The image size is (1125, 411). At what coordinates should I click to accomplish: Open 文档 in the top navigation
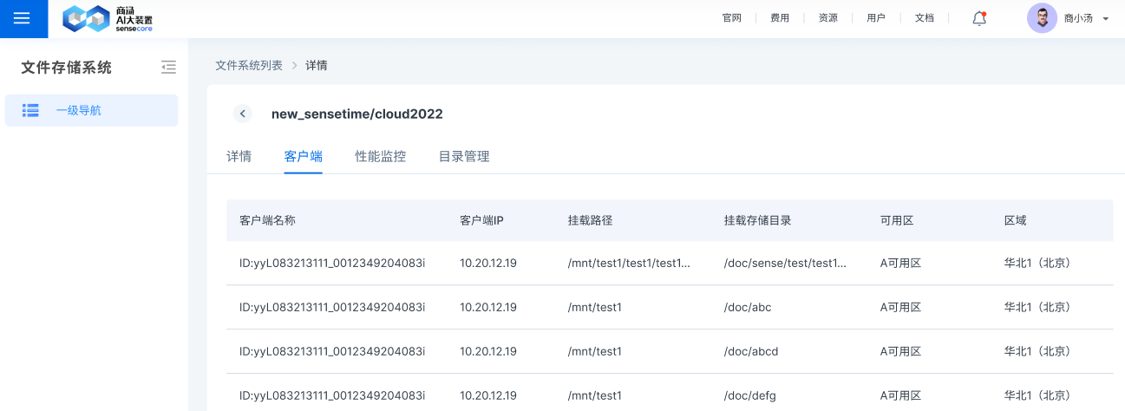pos(925,18)
